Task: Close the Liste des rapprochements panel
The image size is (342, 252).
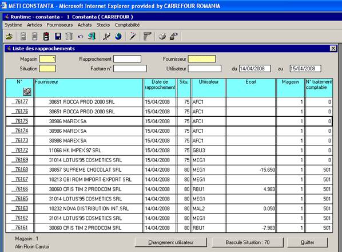Action: coord(333,48)
